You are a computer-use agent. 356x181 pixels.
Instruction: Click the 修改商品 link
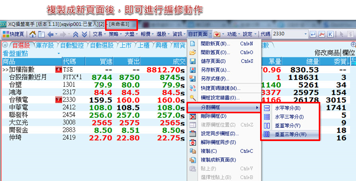(327, 53)
